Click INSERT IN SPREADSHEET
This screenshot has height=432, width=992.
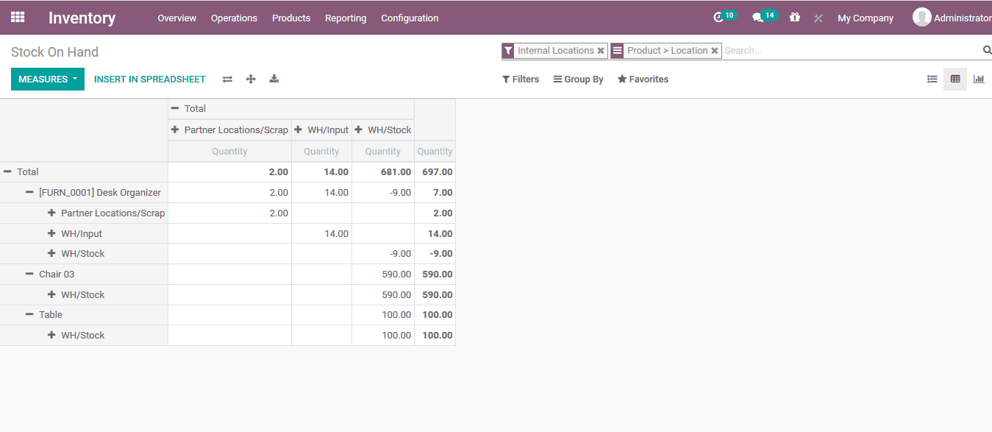tap(149, 79)
